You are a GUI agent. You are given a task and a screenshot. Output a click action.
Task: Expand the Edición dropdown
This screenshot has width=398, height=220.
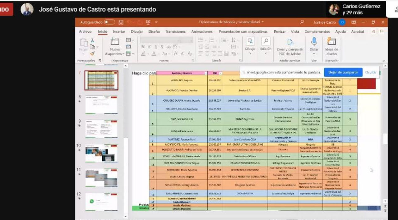[x=266, y=53]
